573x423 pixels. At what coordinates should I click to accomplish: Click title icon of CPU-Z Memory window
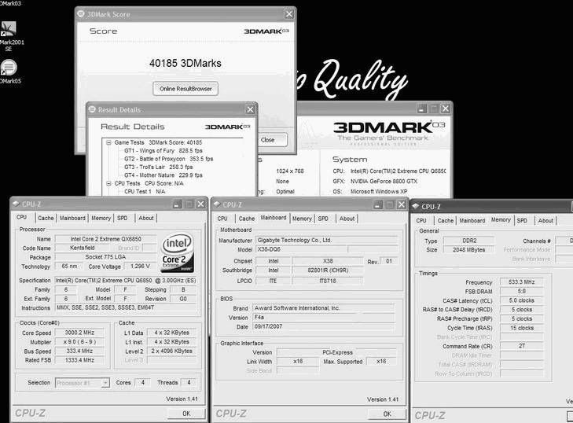click(416, 206)
